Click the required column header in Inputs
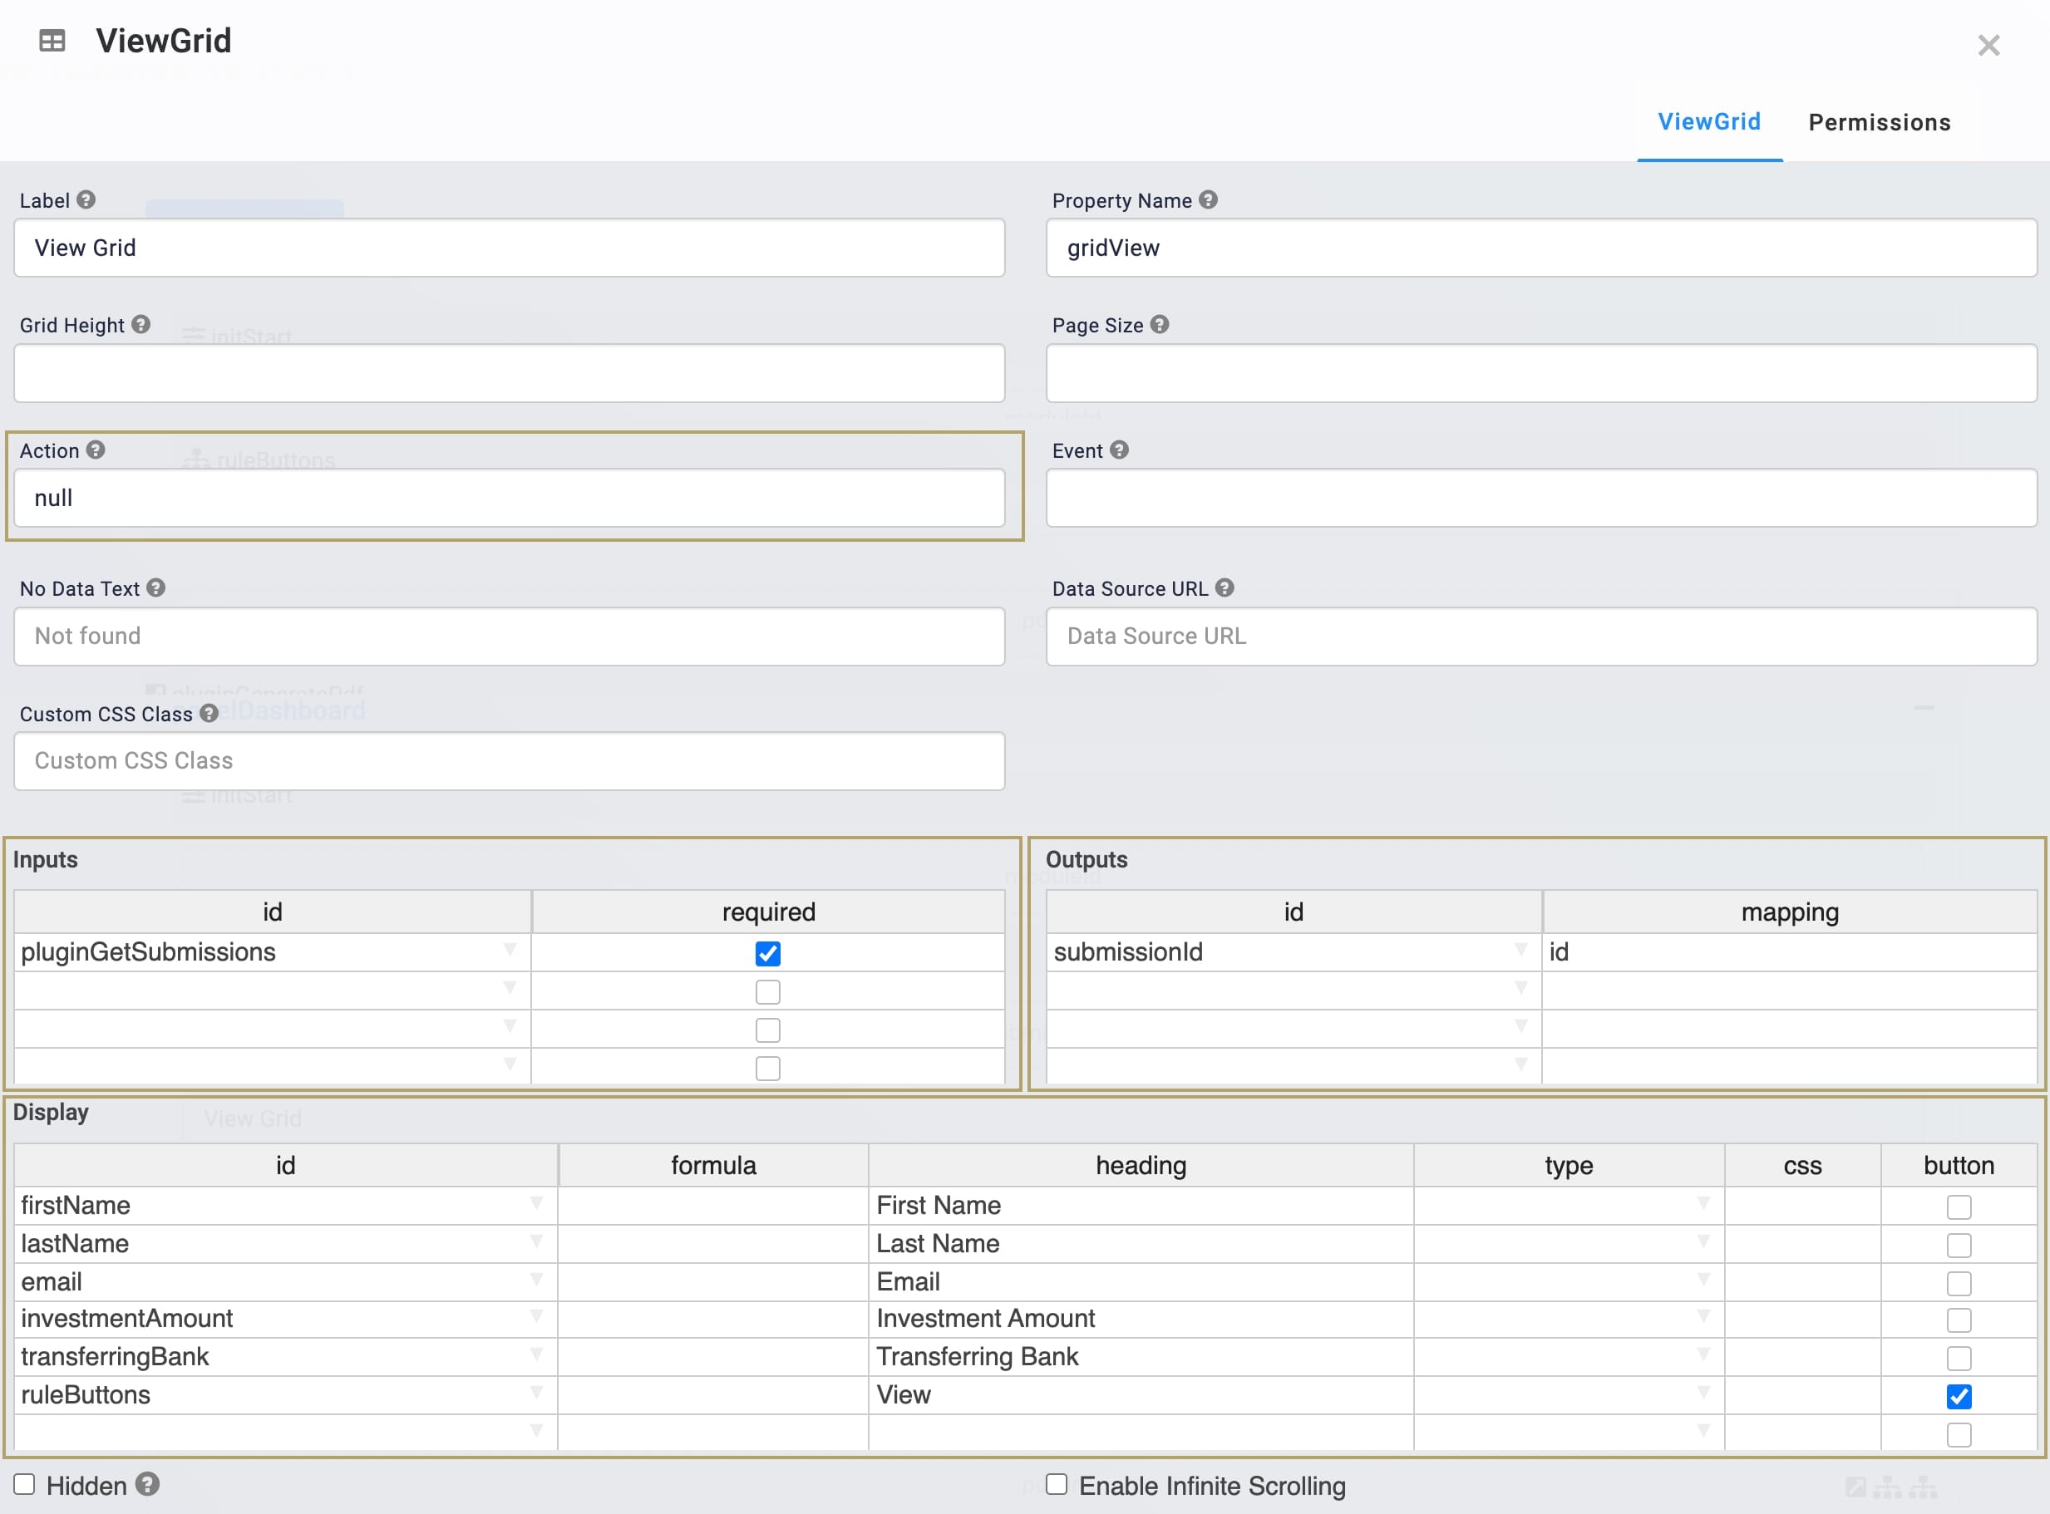Screen dimensions: 2050x1514 click(x=768, y=912)
